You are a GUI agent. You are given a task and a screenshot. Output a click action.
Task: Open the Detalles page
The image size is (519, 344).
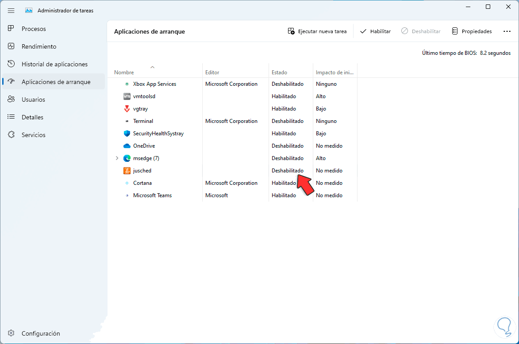pyautogui.click(x=53, y=117)
